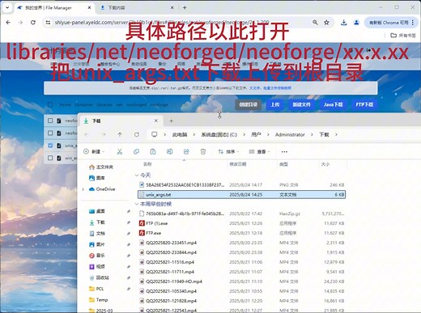This screenshot has height=313, width=421.
Task: Open the 所有书签 bookmarks folder
Action: (403, 36)
